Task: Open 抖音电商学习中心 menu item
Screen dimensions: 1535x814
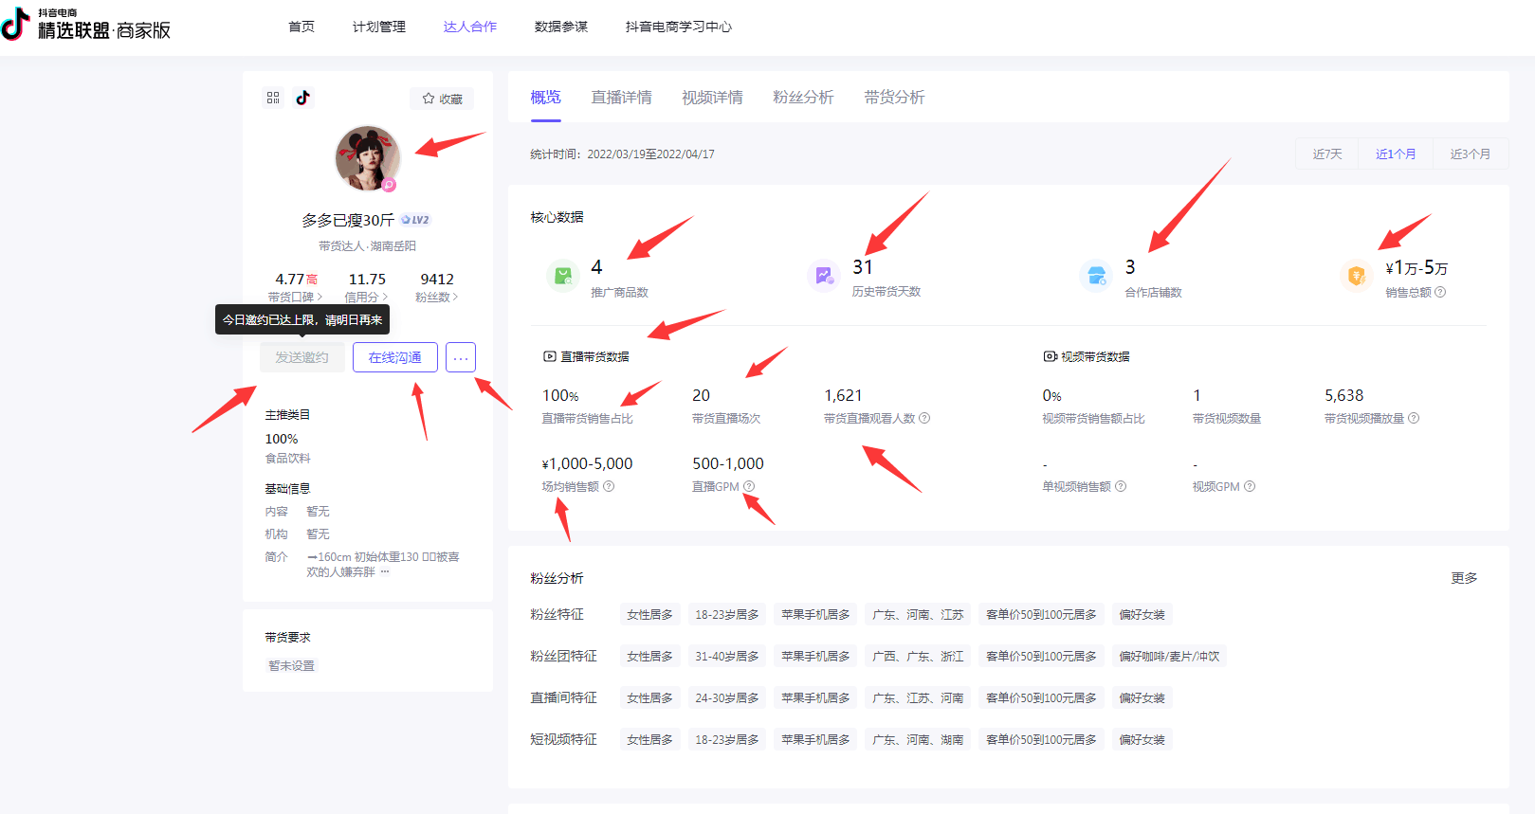Action: pos(679,27)
